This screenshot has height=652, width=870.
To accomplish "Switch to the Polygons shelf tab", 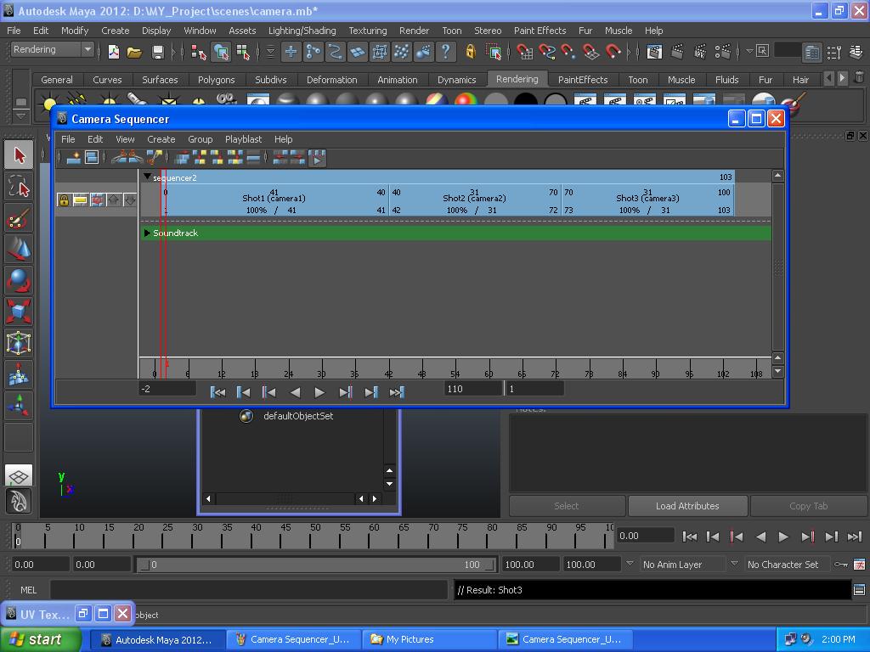I will pyautogui.click(x=216, y=80).
